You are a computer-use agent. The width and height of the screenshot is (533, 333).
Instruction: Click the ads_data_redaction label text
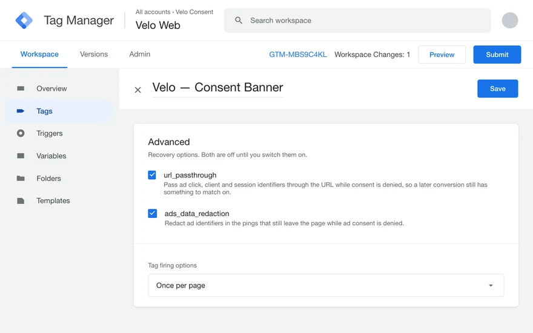tap(197, 213)
